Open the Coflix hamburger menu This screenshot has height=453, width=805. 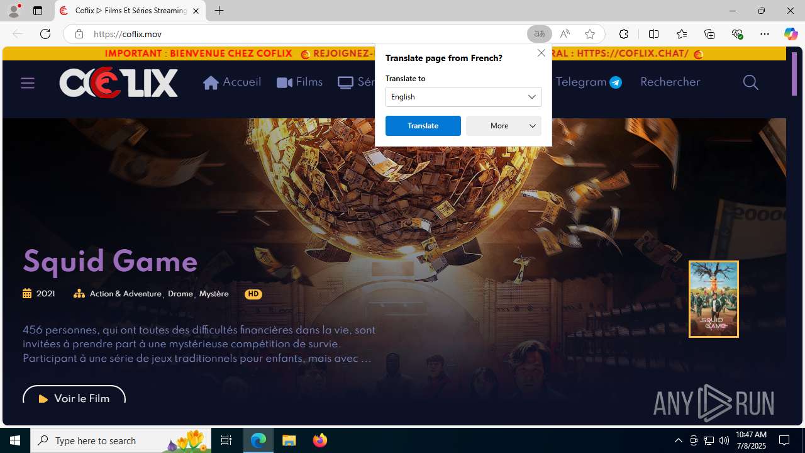pos(28,82)
